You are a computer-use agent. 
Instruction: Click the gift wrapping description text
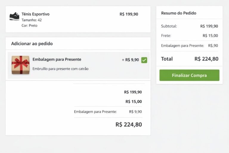click(x=61, y=69)
